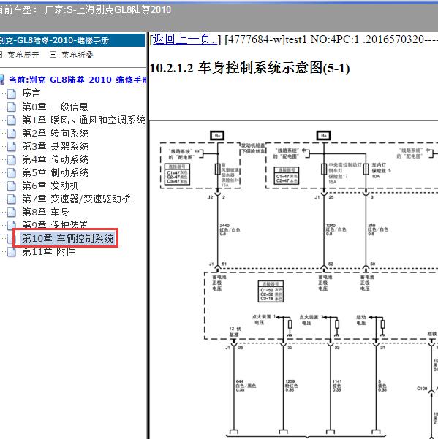Click the wire label 644 白色/黑色
Screen dimensions: 438x439
246,386
